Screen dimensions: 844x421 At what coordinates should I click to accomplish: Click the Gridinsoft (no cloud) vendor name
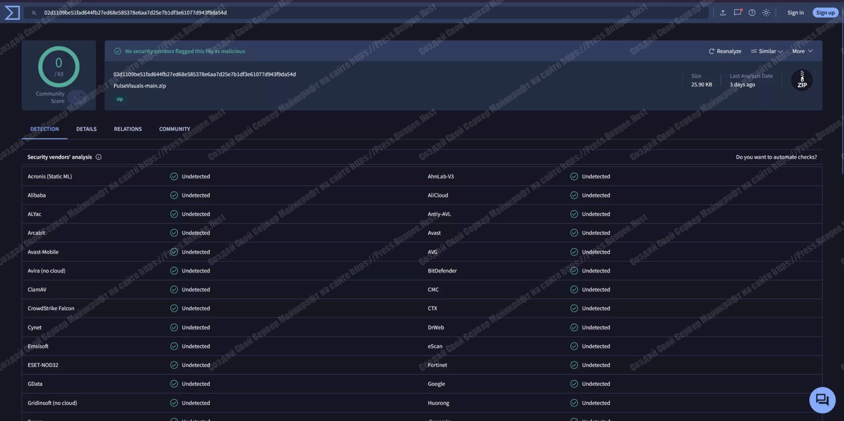point(52,403)
